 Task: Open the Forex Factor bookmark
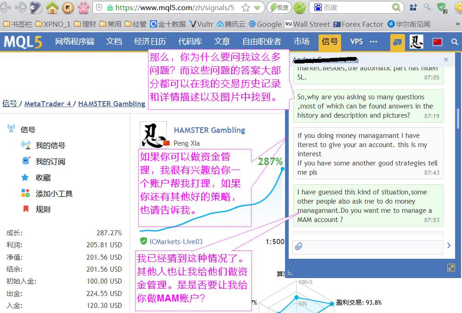(358, 24)
